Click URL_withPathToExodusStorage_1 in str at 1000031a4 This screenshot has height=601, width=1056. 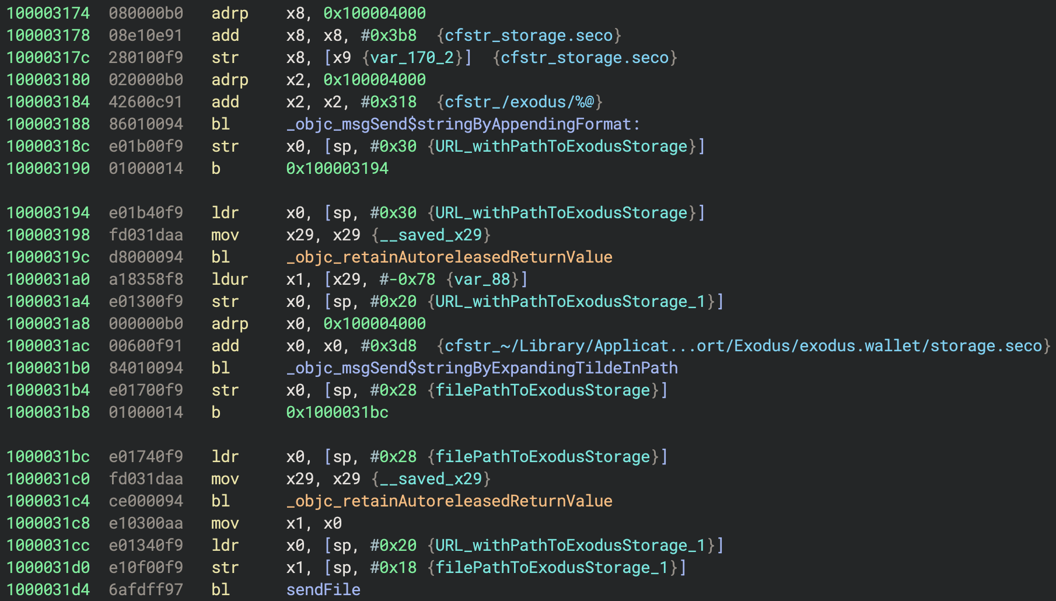[x=571, y=301]
